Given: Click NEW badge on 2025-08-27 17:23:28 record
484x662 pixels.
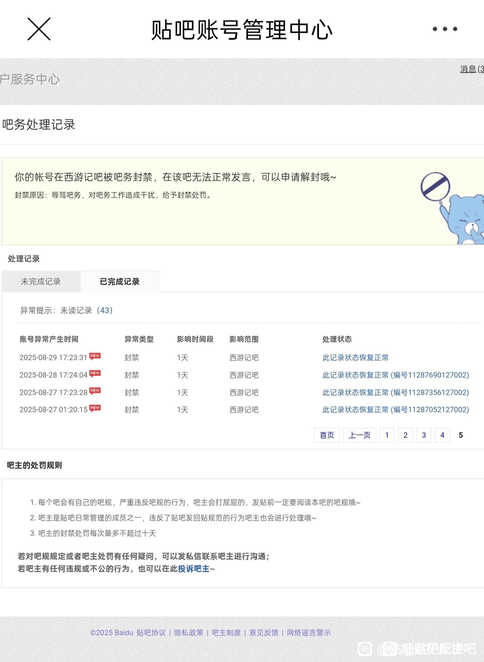Looking at the screenshot, I should tap(95, 391).
